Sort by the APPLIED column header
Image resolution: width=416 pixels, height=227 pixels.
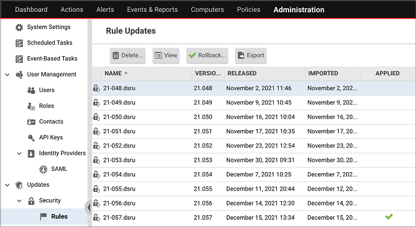[388, 73]
